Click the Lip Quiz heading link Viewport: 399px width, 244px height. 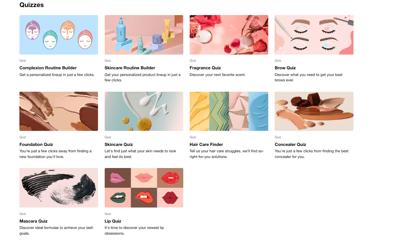tap(113, 221)
